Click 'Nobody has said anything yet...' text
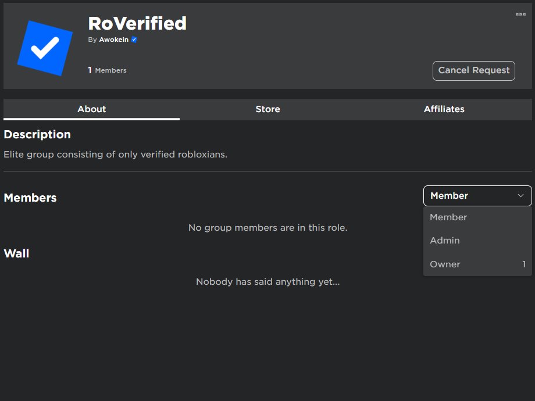Image resolution: width=535 pixels, height=401 pixels. coord(268,282)
